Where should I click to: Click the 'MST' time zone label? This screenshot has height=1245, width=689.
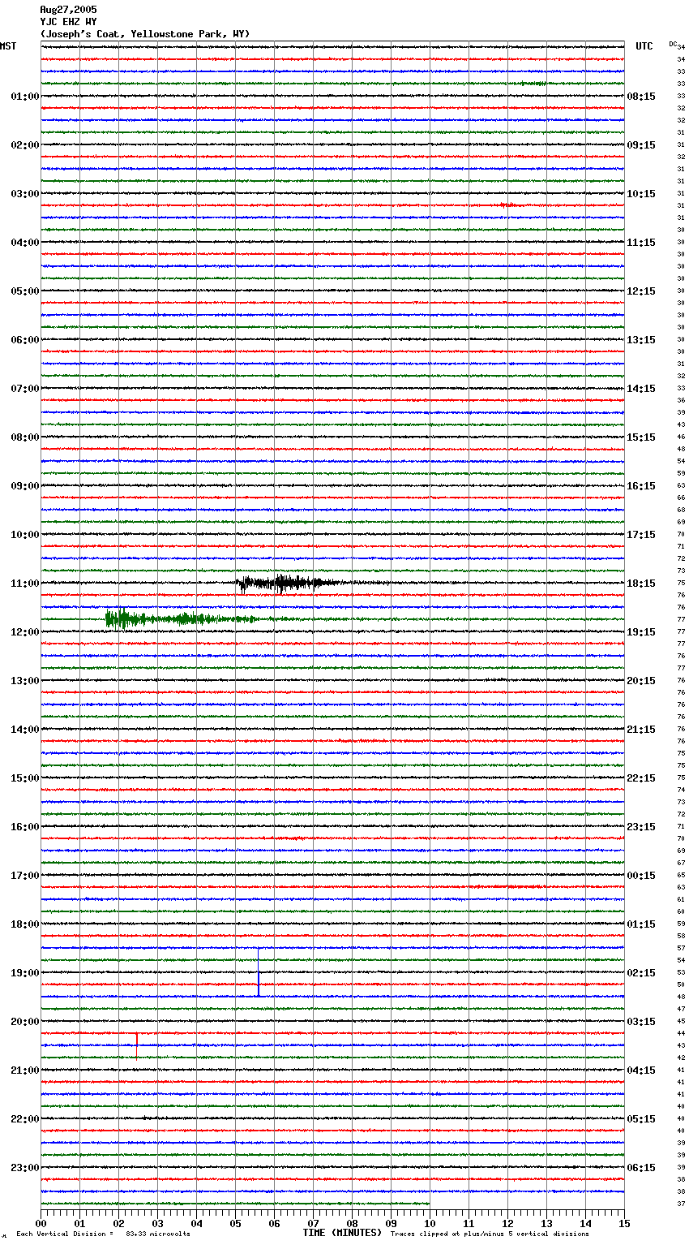click(x=8, y=46)
